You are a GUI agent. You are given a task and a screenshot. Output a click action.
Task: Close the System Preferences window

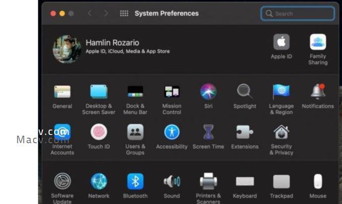tap(53, 13)
